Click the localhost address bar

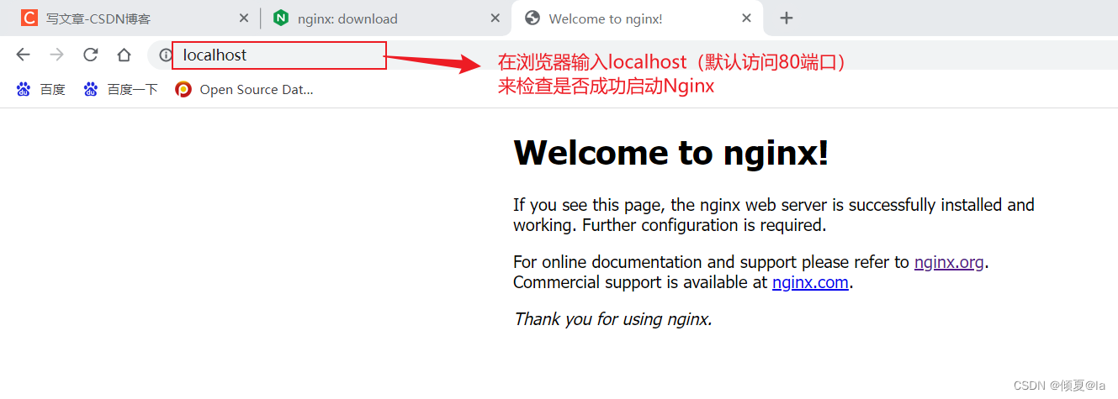coord(279,55)
